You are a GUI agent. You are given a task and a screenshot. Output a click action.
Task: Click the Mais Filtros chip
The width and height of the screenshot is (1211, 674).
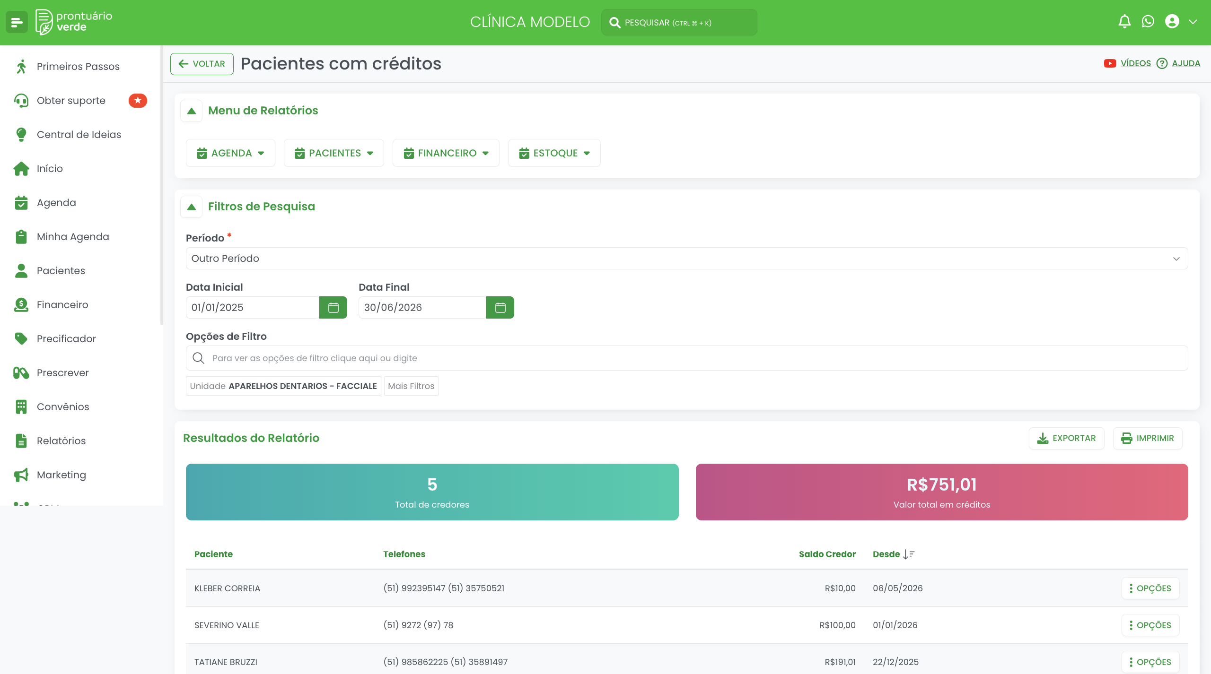[411, 386]
